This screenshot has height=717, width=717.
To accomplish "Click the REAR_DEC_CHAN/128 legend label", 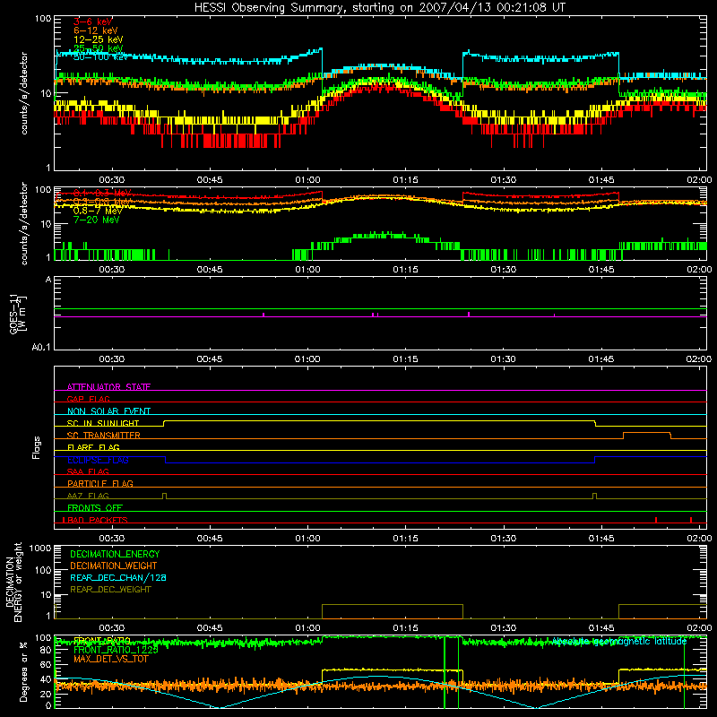I will (118, 577).
